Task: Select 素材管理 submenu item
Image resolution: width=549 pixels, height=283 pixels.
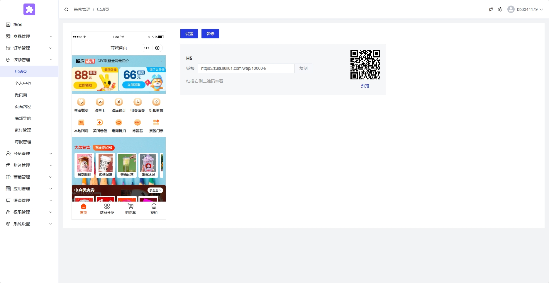Action: (x=29, y=130)
